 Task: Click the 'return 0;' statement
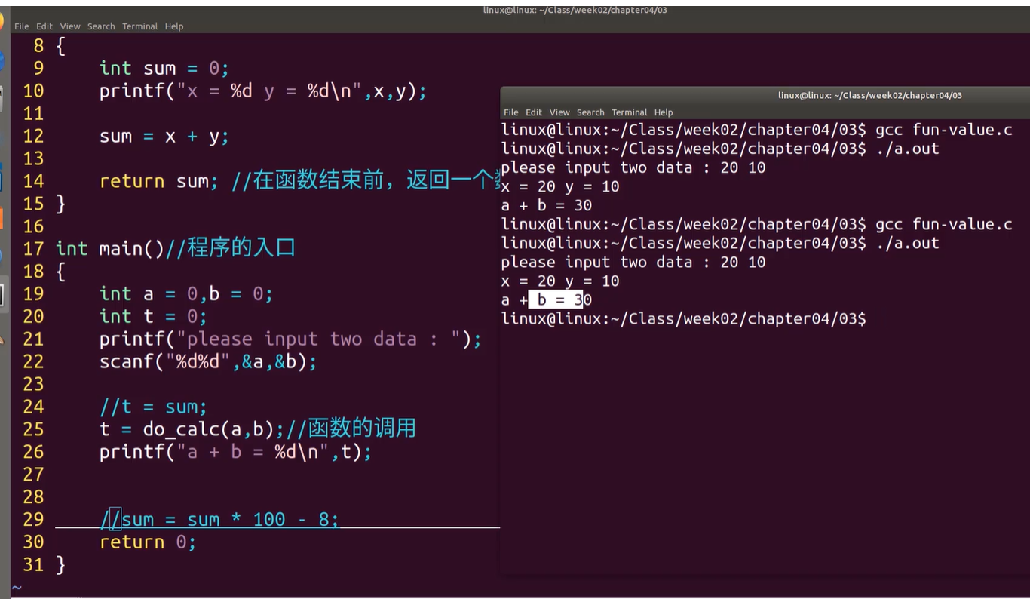click(148, 542)
